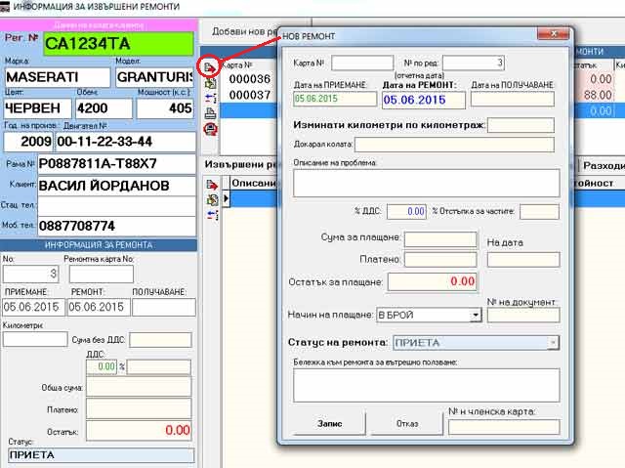Click На дата field in dialog

coord(523,259)
